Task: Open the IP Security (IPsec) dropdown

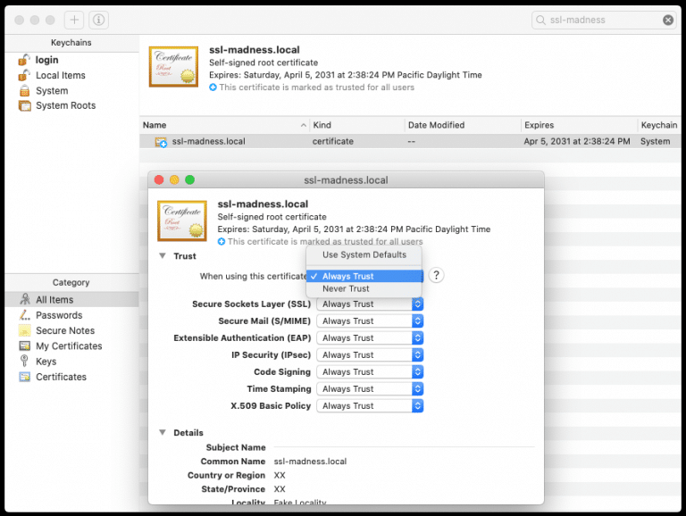Action: [370, 355]
